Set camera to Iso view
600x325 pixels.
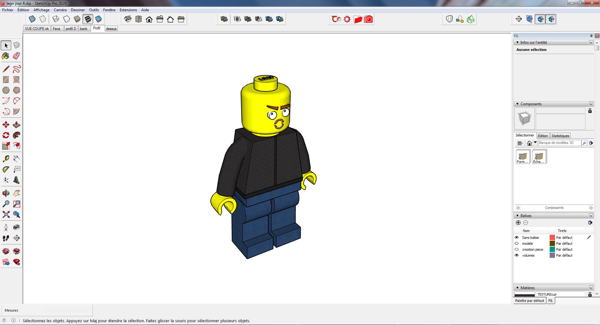click(x=128, y=19)
